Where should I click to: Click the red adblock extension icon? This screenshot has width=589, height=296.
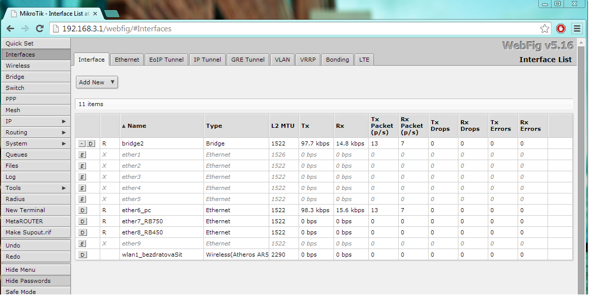(561, 28)
